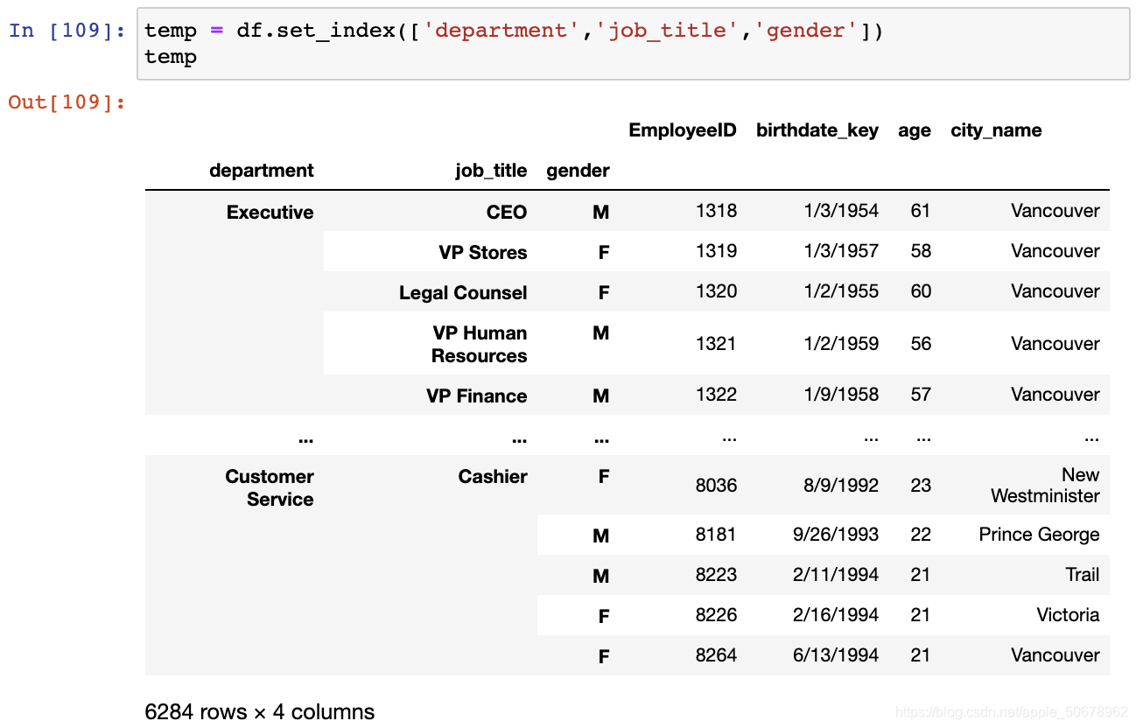1136x728 pixels.
Task: Click age value 56
Action: pos(921,344)
